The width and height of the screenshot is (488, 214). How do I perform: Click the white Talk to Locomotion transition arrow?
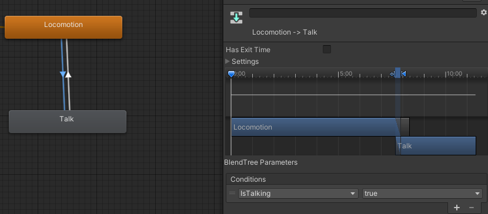click(x=68, y=74)
